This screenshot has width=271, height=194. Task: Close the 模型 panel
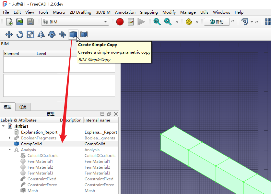tap(116, 114)
